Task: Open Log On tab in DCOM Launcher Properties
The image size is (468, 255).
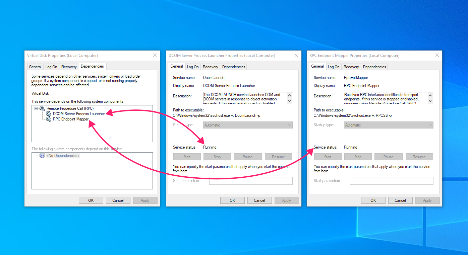Action: click(193, 67)
